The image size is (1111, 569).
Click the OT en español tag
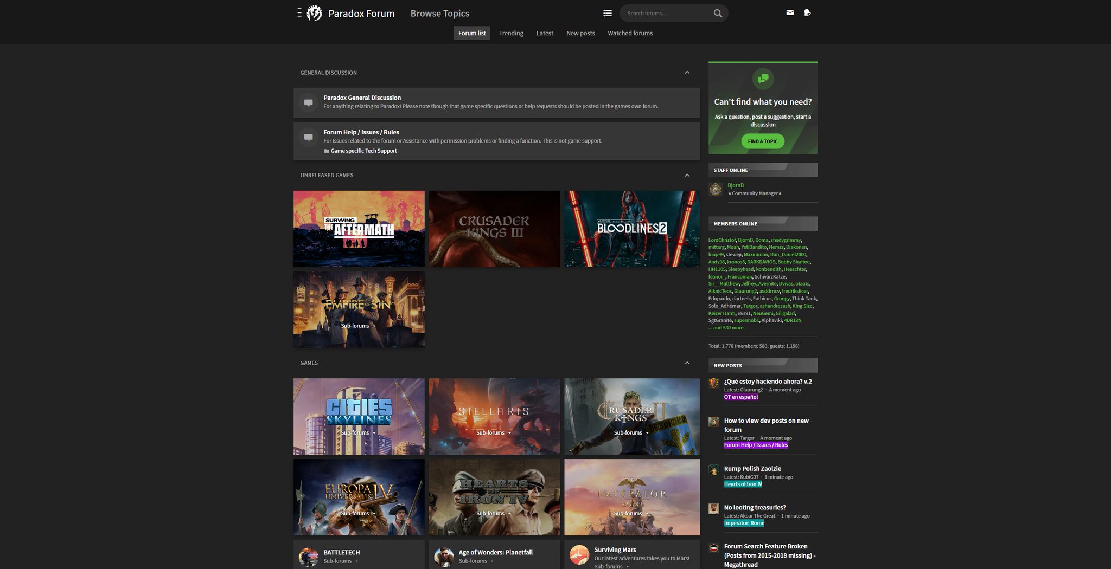pyautogui.click(x=741, y=397)
